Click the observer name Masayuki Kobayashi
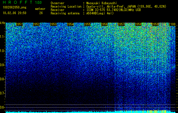The height and width of the screenshot is (113, 178). [x=102, y=3]
